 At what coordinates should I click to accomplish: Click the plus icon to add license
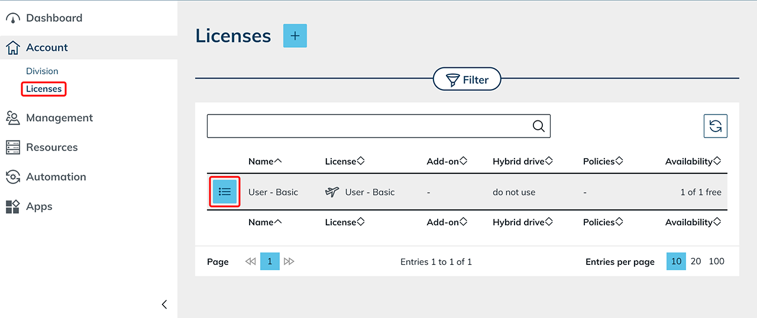(x=295, y=36)
